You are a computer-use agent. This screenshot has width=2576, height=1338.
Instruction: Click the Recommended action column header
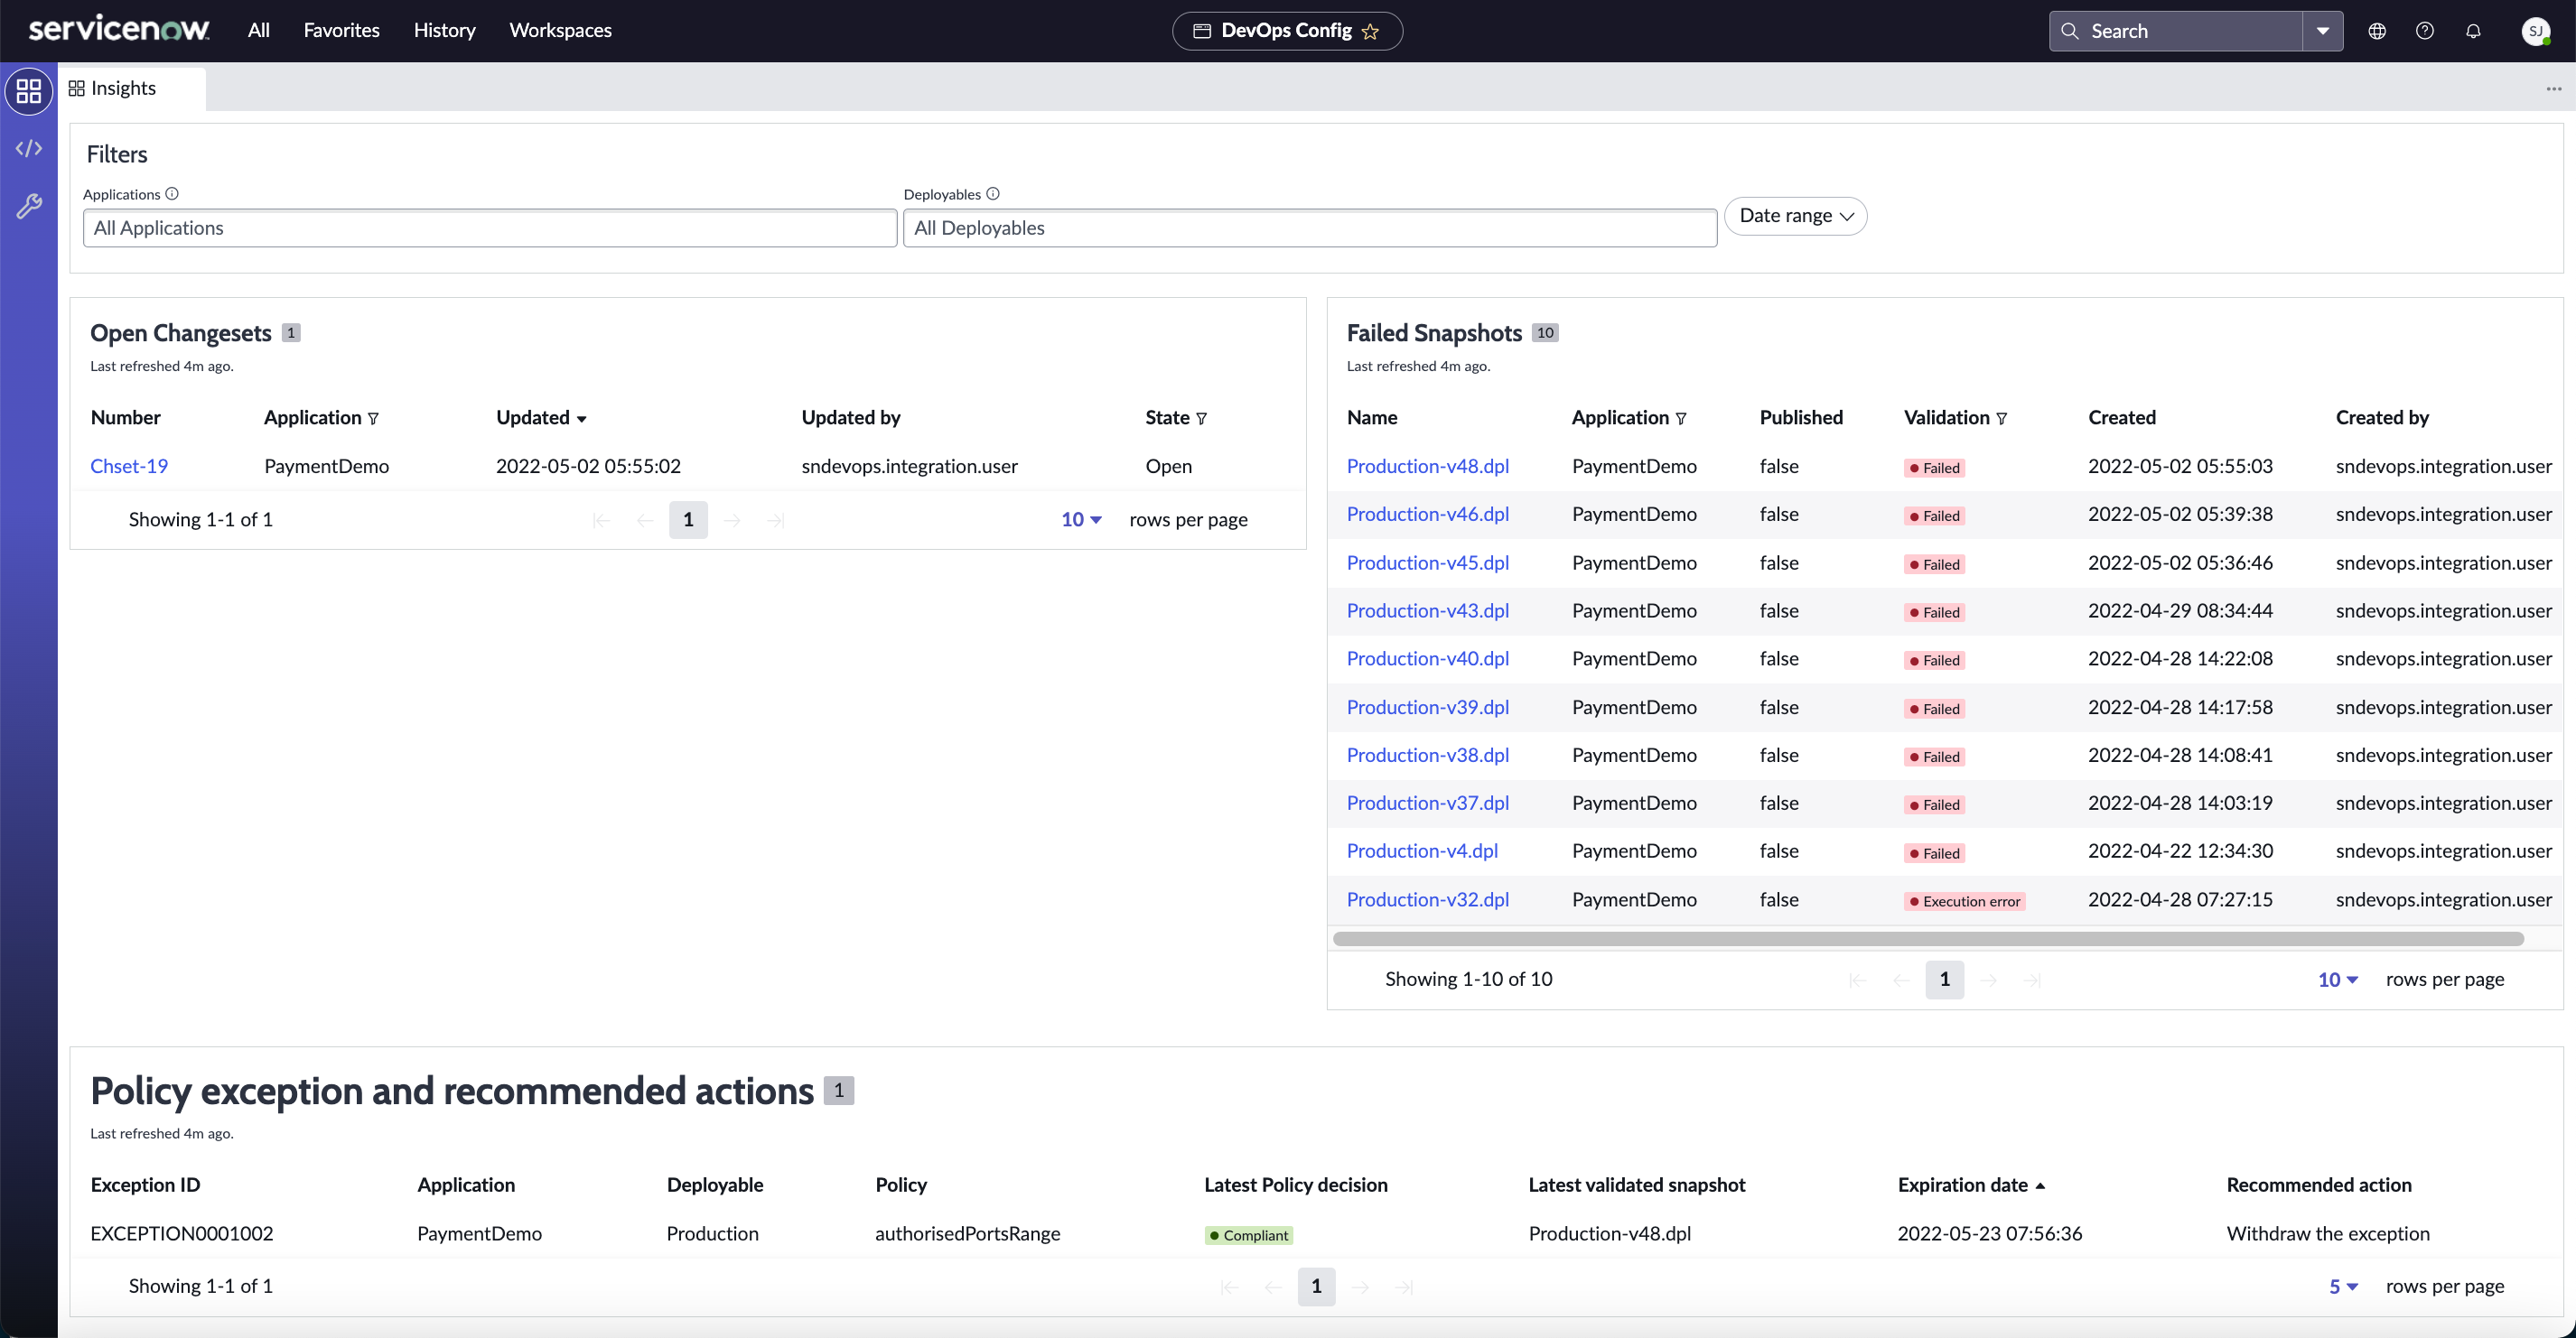tap(2319, 1185)
